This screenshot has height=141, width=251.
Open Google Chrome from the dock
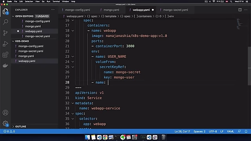pos(105,137)
